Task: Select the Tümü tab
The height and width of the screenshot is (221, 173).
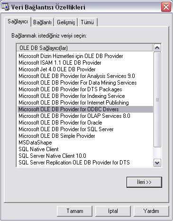Action: pos(87,22)
